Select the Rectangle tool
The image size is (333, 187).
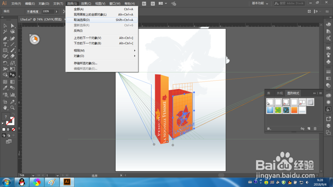pos(5,50)
